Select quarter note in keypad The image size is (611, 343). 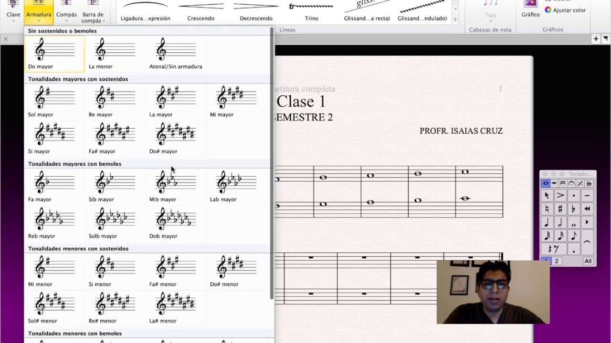tap(547, 222)
